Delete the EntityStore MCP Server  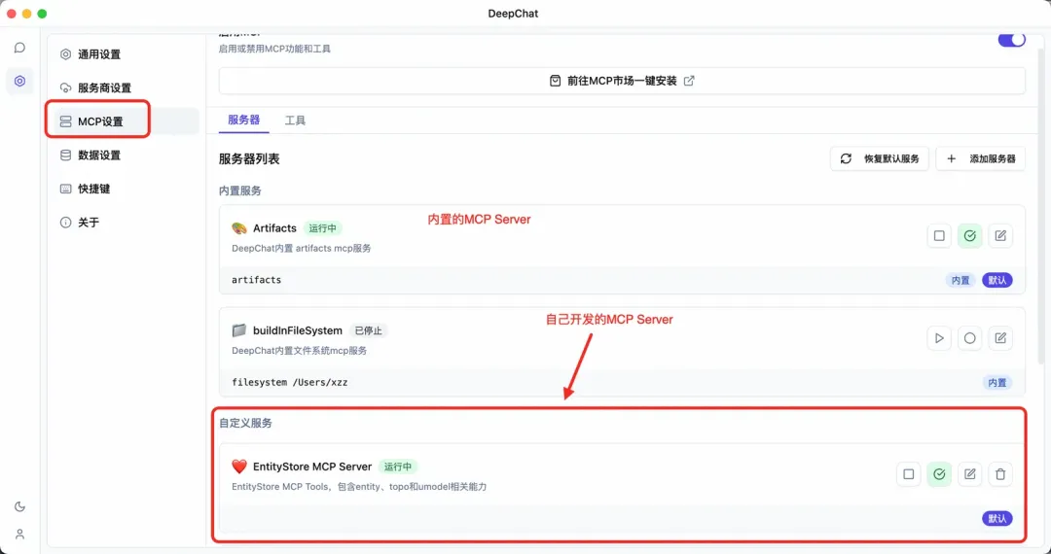(999, 474)
